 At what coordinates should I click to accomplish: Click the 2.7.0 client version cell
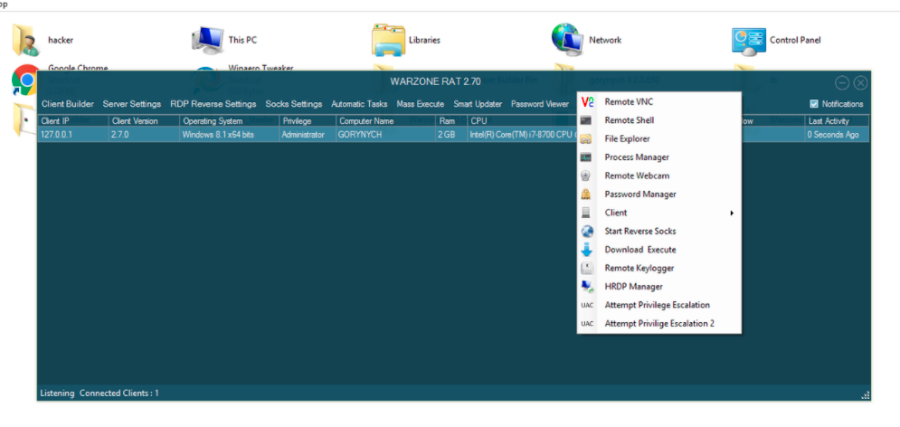(x=144, y=135)
